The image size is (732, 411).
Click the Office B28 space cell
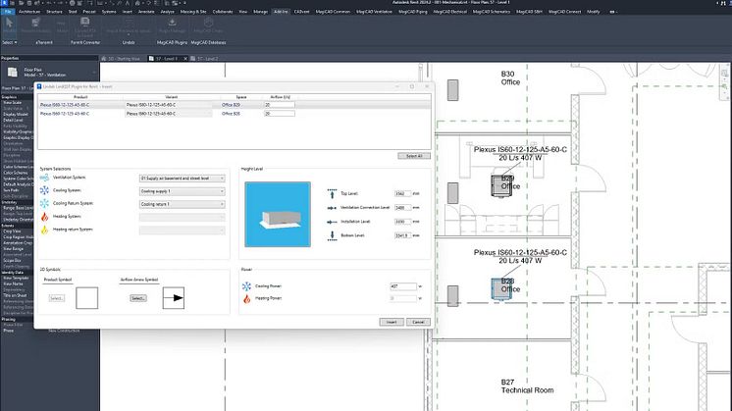(x=231, y=114)
